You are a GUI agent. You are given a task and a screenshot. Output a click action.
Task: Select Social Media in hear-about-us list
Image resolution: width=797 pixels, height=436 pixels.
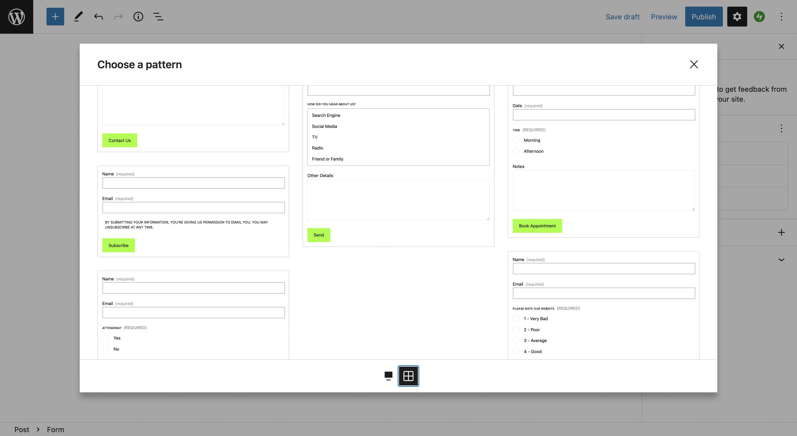(x=324, y=126)
